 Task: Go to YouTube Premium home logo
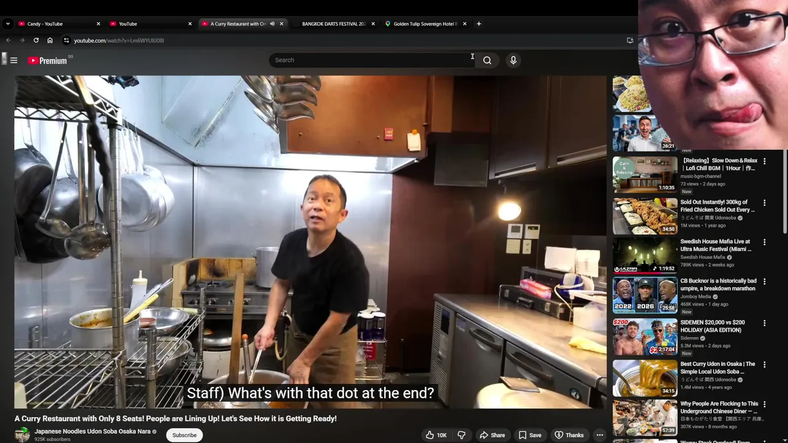click(x=47, y=60)
